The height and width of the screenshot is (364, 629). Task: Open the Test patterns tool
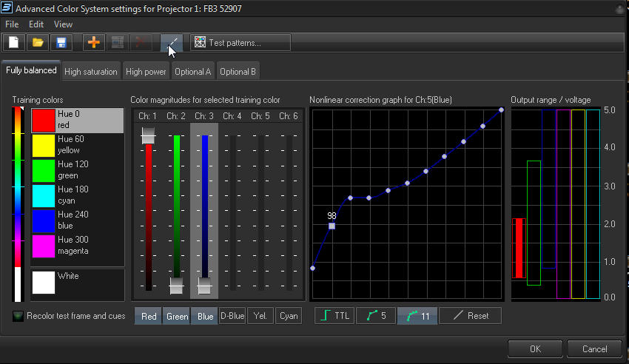[x=240, y=42]
